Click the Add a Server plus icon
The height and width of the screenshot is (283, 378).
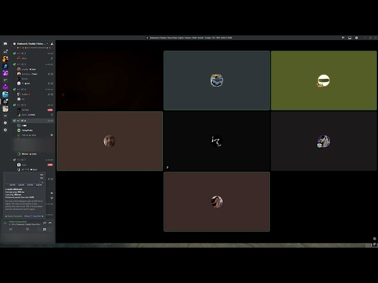point(5,123)
